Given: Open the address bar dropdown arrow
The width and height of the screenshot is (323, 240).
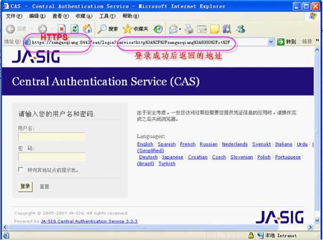Looking at the screenshot, I should [271, 42].
